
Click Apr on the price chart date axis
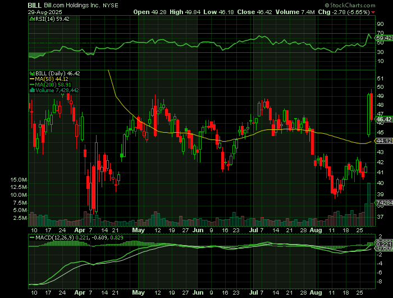80,230
